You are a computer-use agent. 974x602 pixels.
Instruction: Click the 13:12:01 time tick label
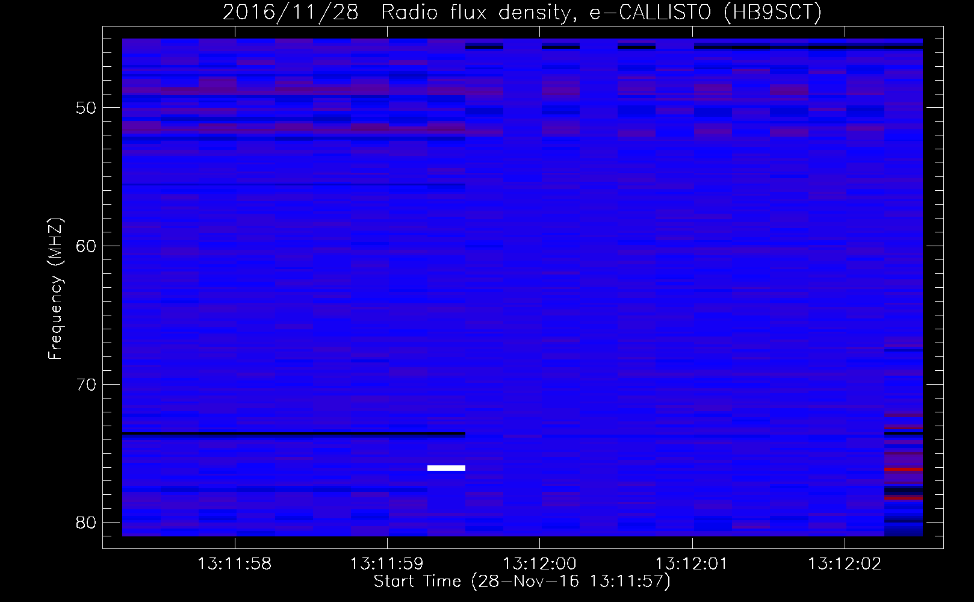pos(692,564)
